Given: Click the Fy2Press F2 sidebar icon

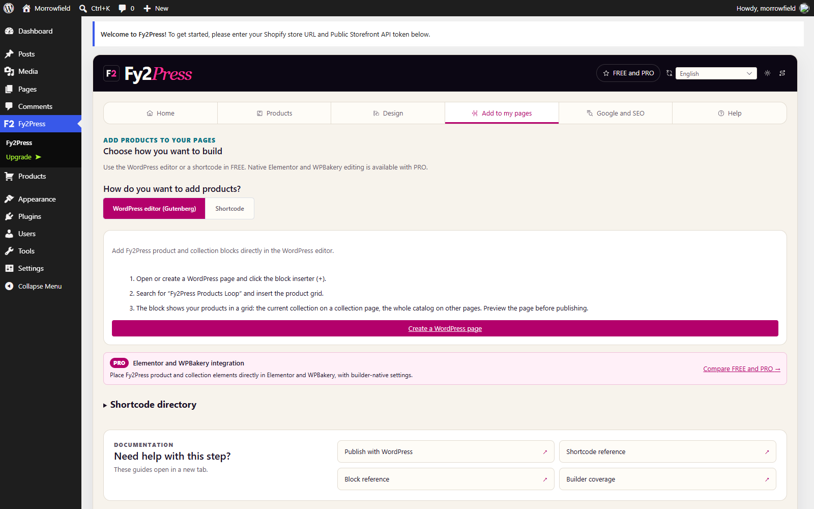Looking at the screenshot, I should pyautogui.click(x=9, y=124).
